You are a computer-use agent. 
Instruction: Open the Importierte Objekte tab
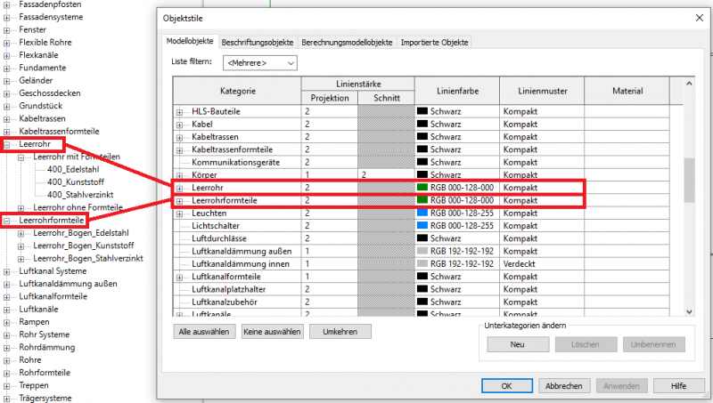tap(433, 42)
